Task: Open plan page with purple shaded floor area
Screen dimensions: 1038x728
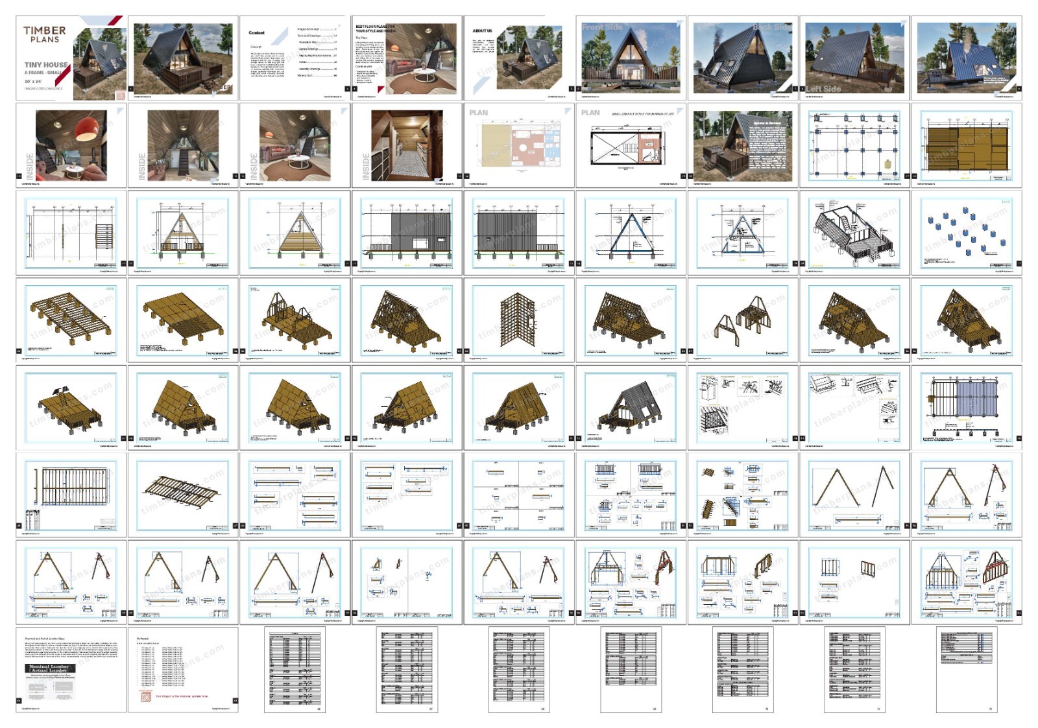Action: tap(967, 408)
